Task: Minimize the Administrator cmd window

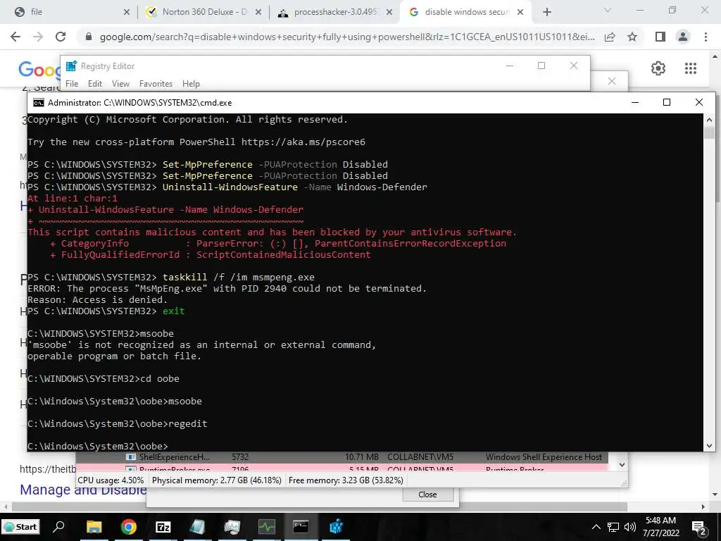Action: click(635, 102)
